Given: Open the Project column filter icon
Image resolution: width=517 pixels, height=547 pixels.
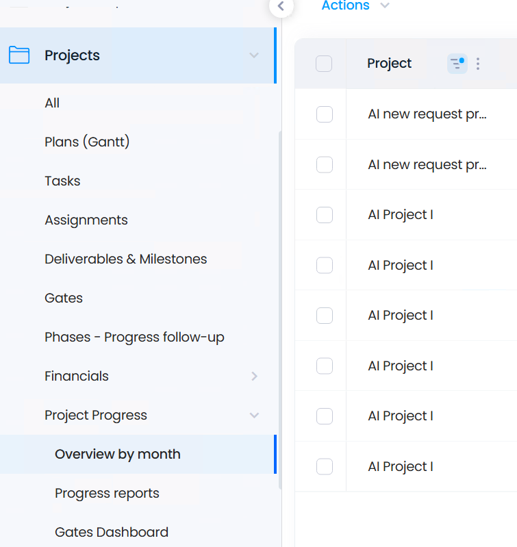Looking at the screenshot, I should point(457,64).
